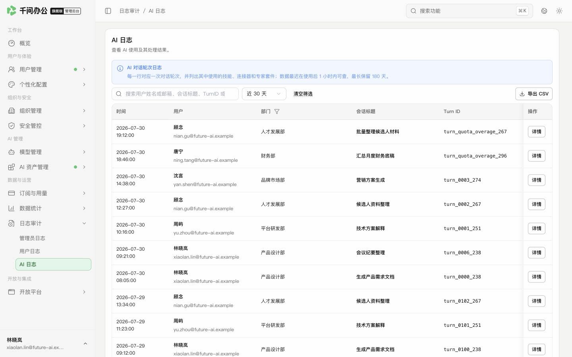Screen dimensions: 572x357
Task: Click the 个性化配置 palette icon
Action: (x=12, y=84)
